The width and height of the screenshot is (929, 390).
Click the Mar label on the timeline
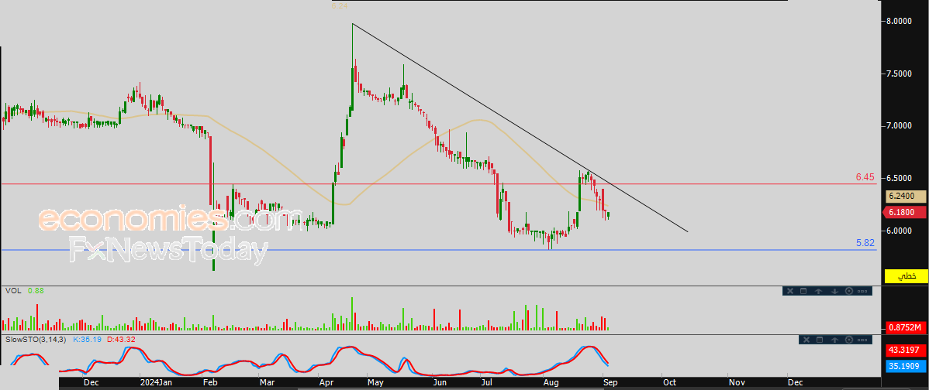(266, 383)
